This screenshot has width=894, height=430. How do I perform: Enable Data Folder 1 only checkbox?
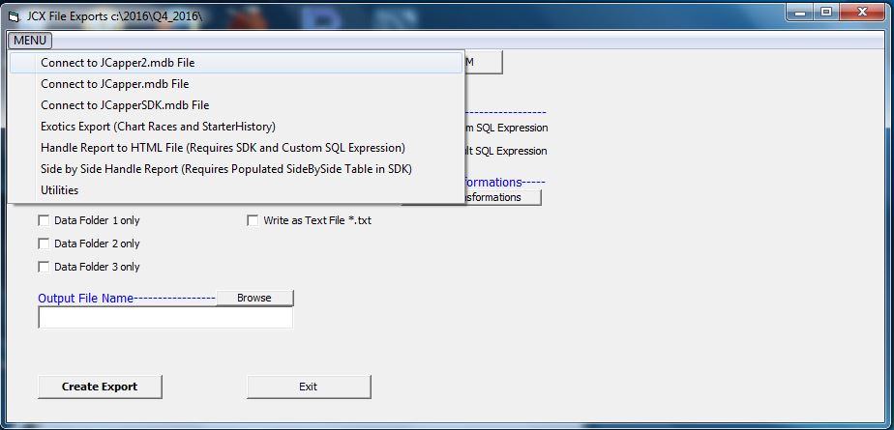[x=44, y=220]
